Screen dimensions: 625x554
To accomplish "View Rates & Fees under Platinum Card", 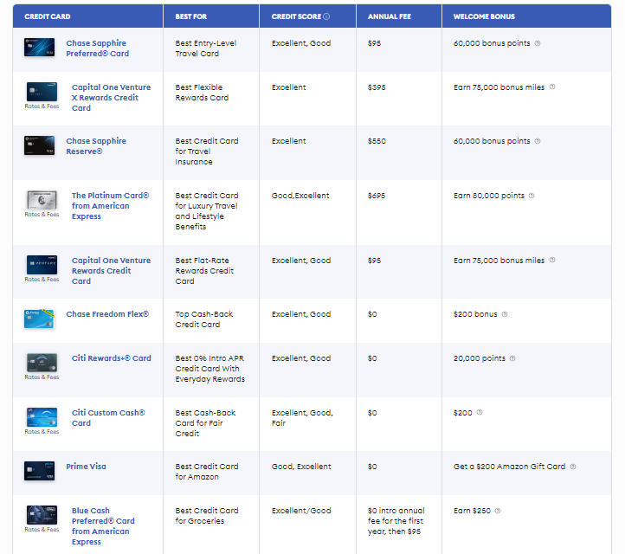I will click(42, 215).
